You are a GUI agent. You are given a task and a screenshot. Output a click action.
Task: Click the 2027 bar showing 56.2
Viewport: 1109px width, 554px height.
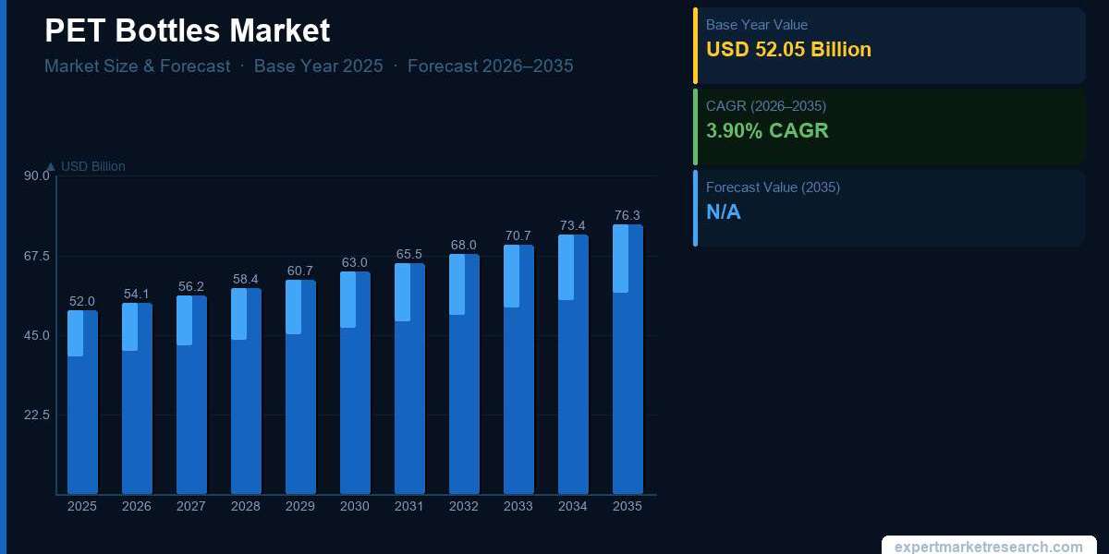pos(191,394)
